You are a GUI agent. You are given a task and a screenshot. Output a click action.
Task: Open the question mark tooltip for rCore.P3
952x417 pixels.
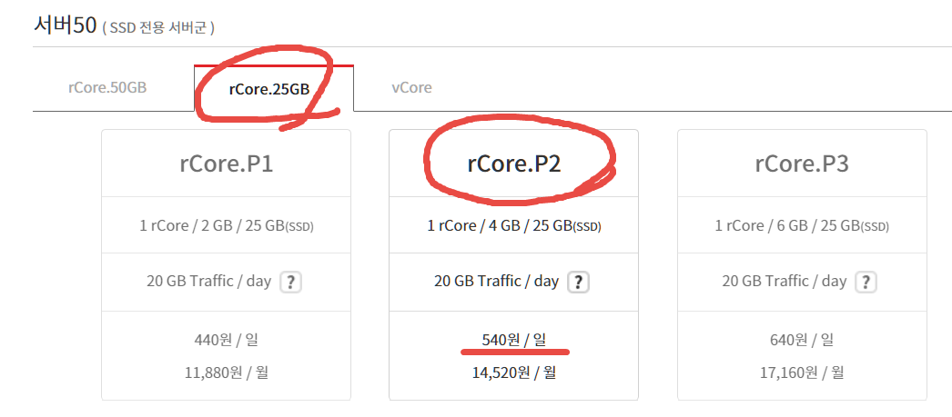point(866,282)
